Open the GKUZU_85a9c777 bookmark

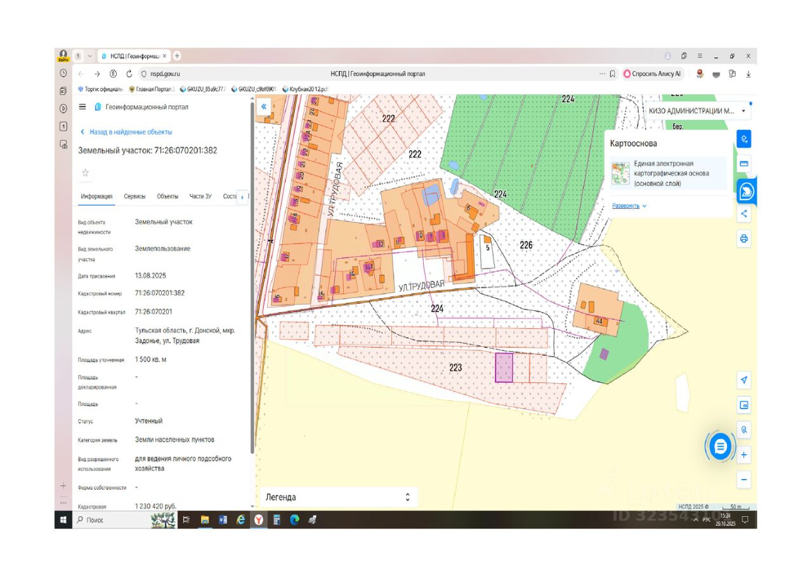[x=203, y=89]
